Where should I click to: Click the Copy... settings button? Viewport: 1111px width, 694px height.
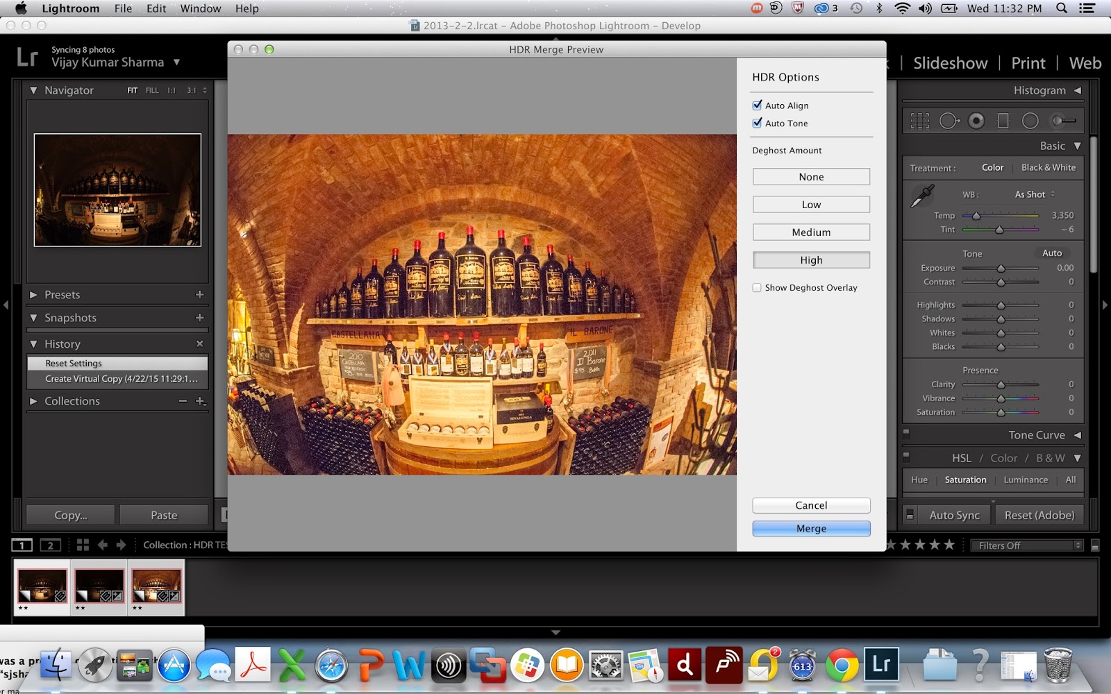tap(71, 515)
